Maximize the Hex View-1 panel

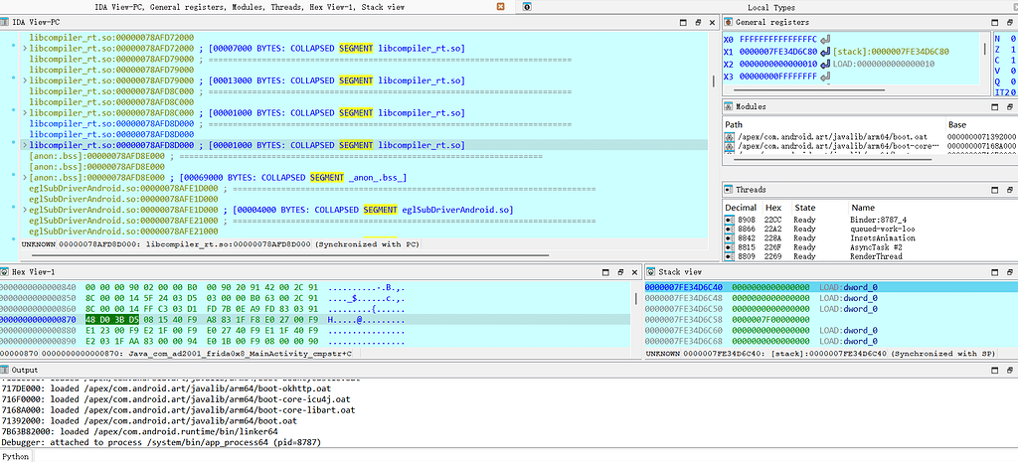pos(605,272)
